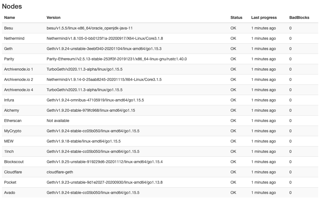Click last progress time for Pocket
This screenshot has width=321, height=202.
pos(264,182)
